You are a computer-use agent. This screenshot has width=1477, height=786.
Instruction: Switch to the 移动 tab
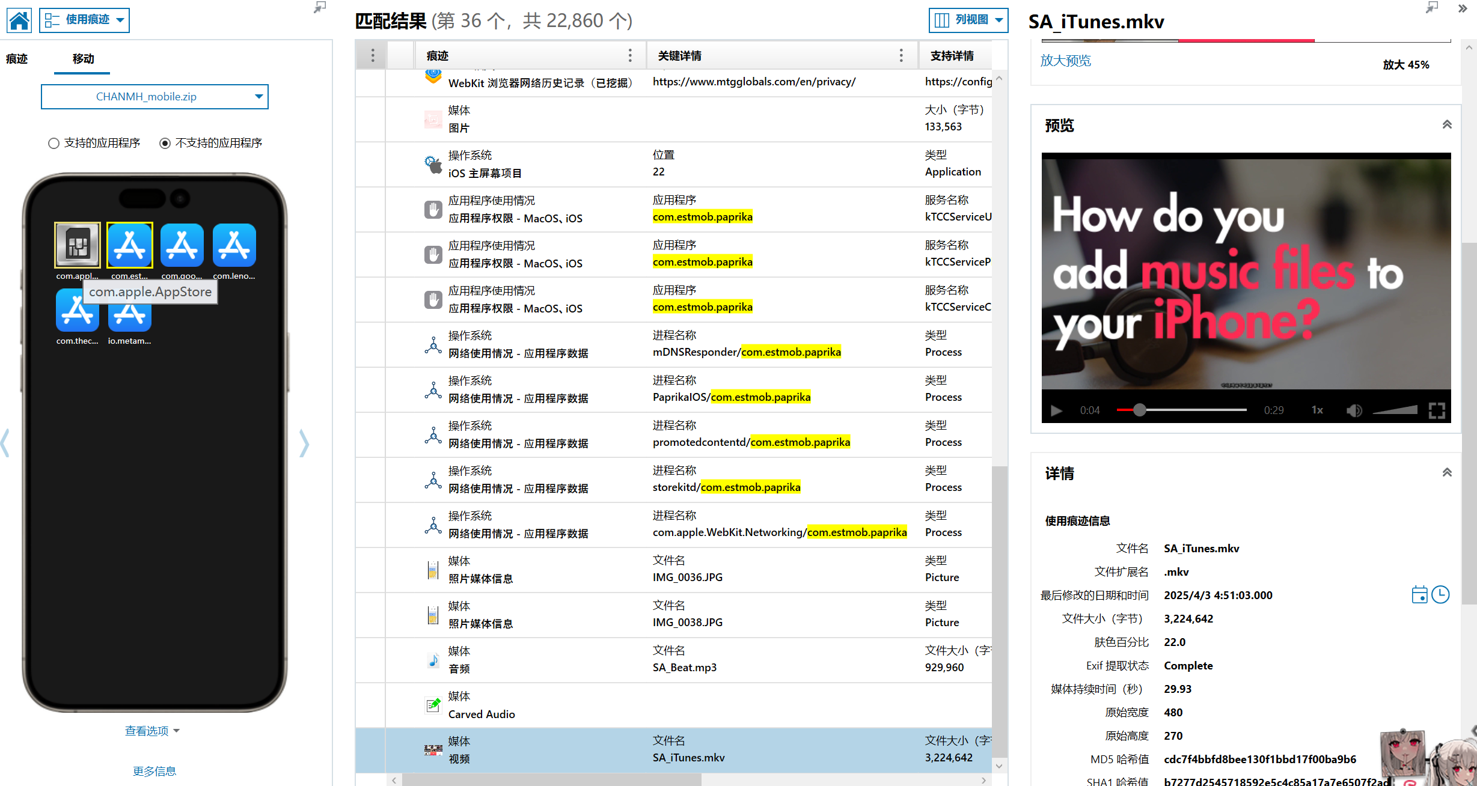(x=83, y=59)
